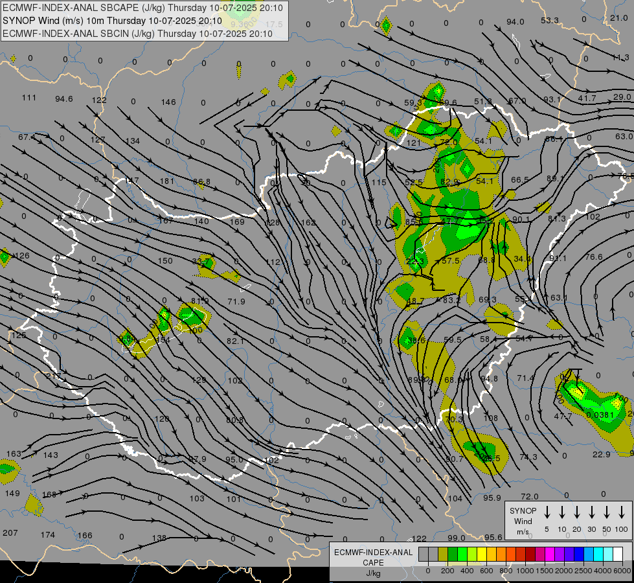This screenshot has height=583, width=634.
Task: Click the 5 m/s wind arrow in legend
Action: 547,512
